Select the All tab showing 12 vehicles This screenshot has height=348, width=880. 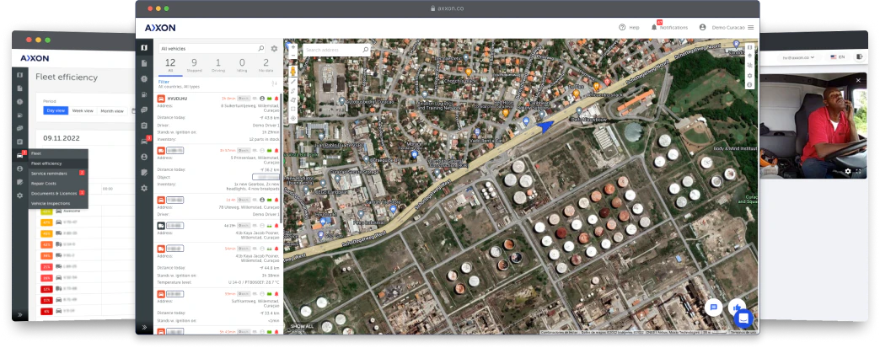(170, 65)
